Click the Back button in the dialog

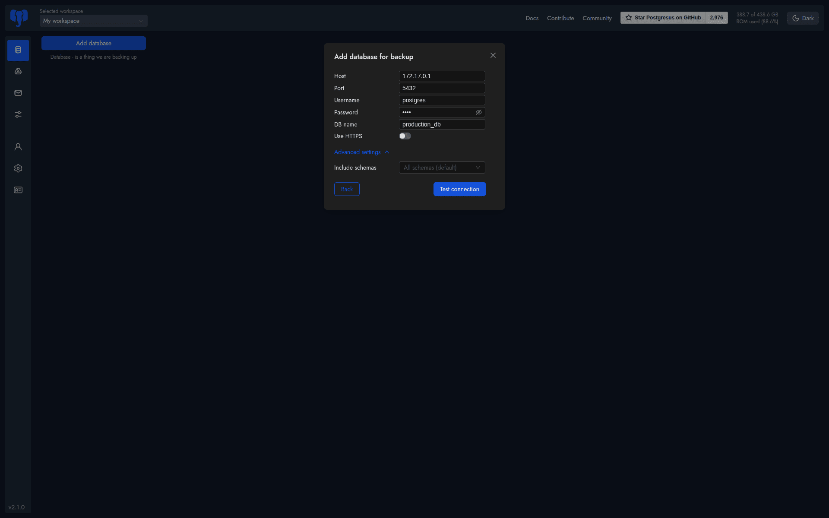pyautogui.click(x=347, y=189)
